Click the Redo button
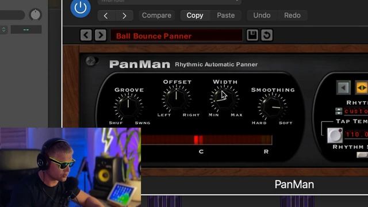This screenshot has width=368, height=207. tap(292, 16)
